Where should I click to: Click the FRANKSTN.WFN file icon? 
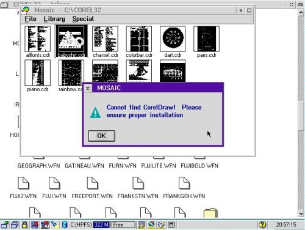pyautogui.click(x=138, y=183)
